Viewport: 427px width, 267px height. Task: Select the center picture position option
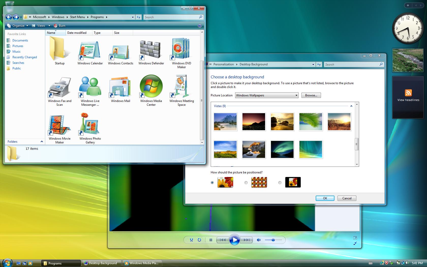(280, 183)
